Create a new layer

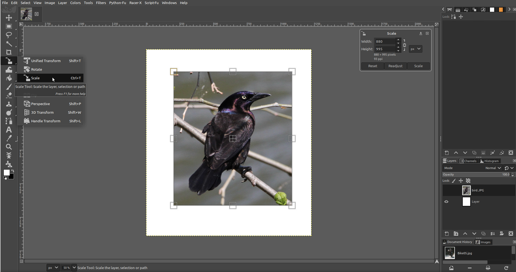point(447,234)
